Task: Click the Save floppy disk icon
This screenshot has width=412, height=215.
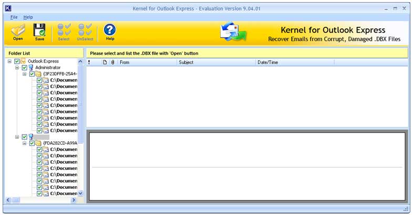Action: coord(39,32)
